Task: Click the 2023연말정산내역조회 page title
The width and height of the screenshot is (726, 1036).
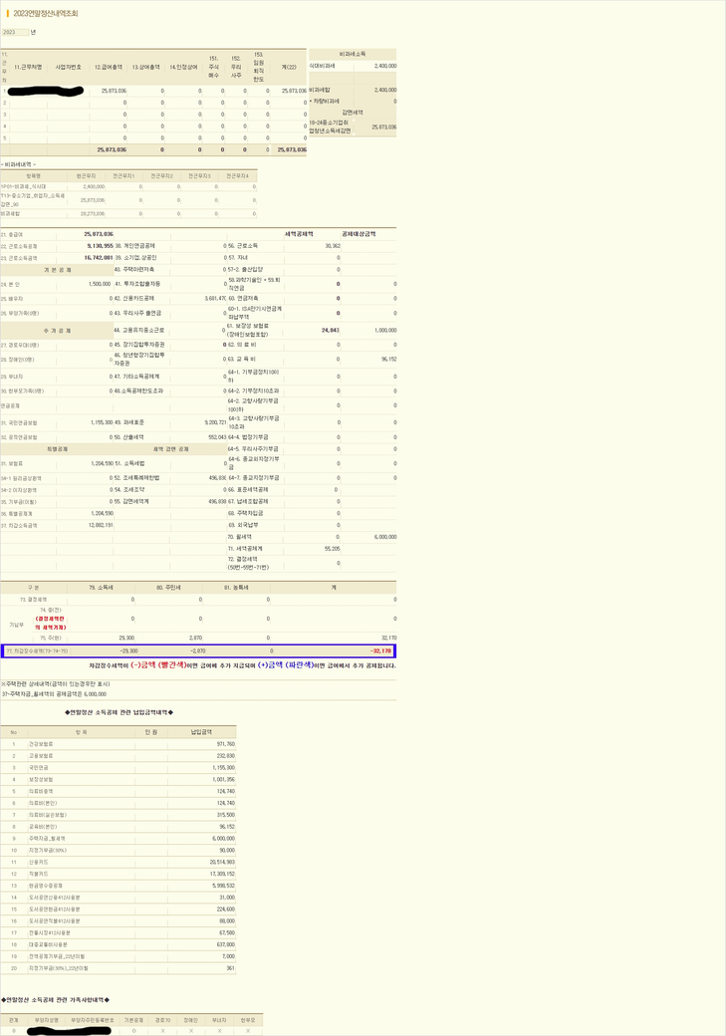Action: [x=45, y=14]
